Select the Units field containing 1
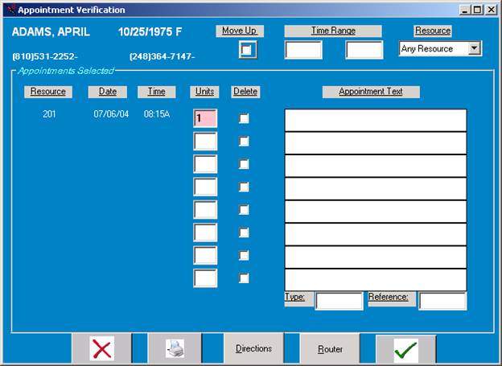 coord(205,119)
